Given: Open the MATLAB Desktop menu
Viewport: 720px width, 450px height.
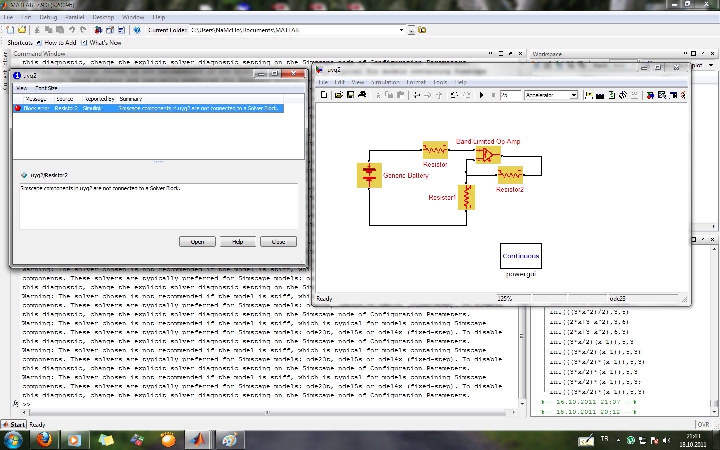Looking at the screenshot, I should point(103,17).
